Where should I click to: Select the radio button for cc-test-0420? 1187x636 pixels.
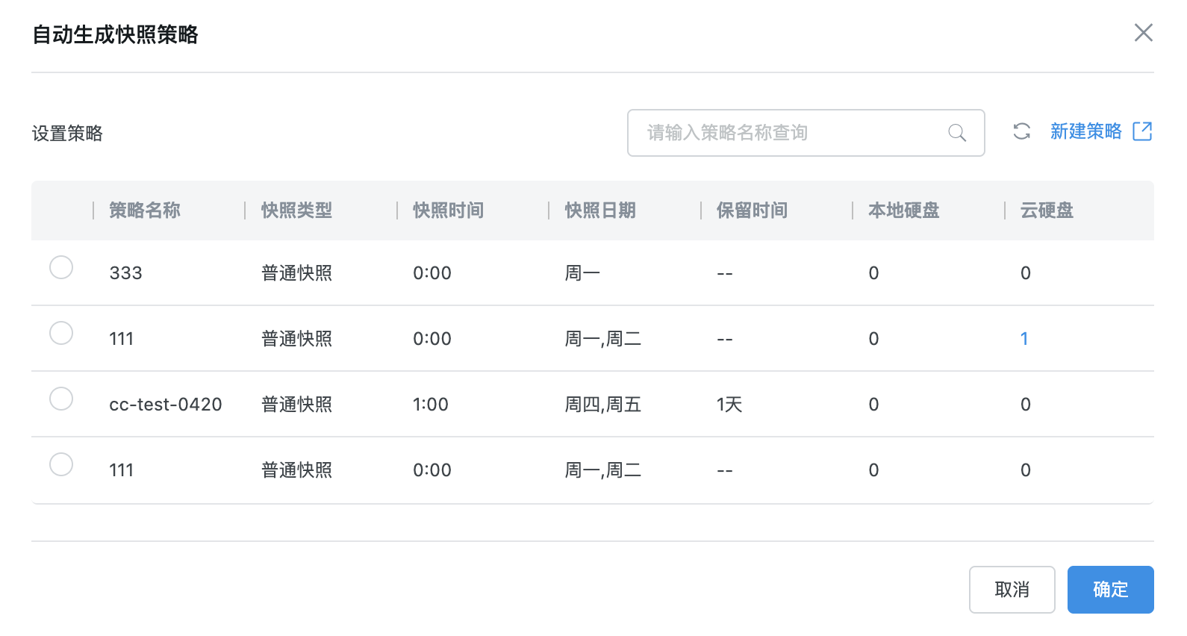pos(61,399)
